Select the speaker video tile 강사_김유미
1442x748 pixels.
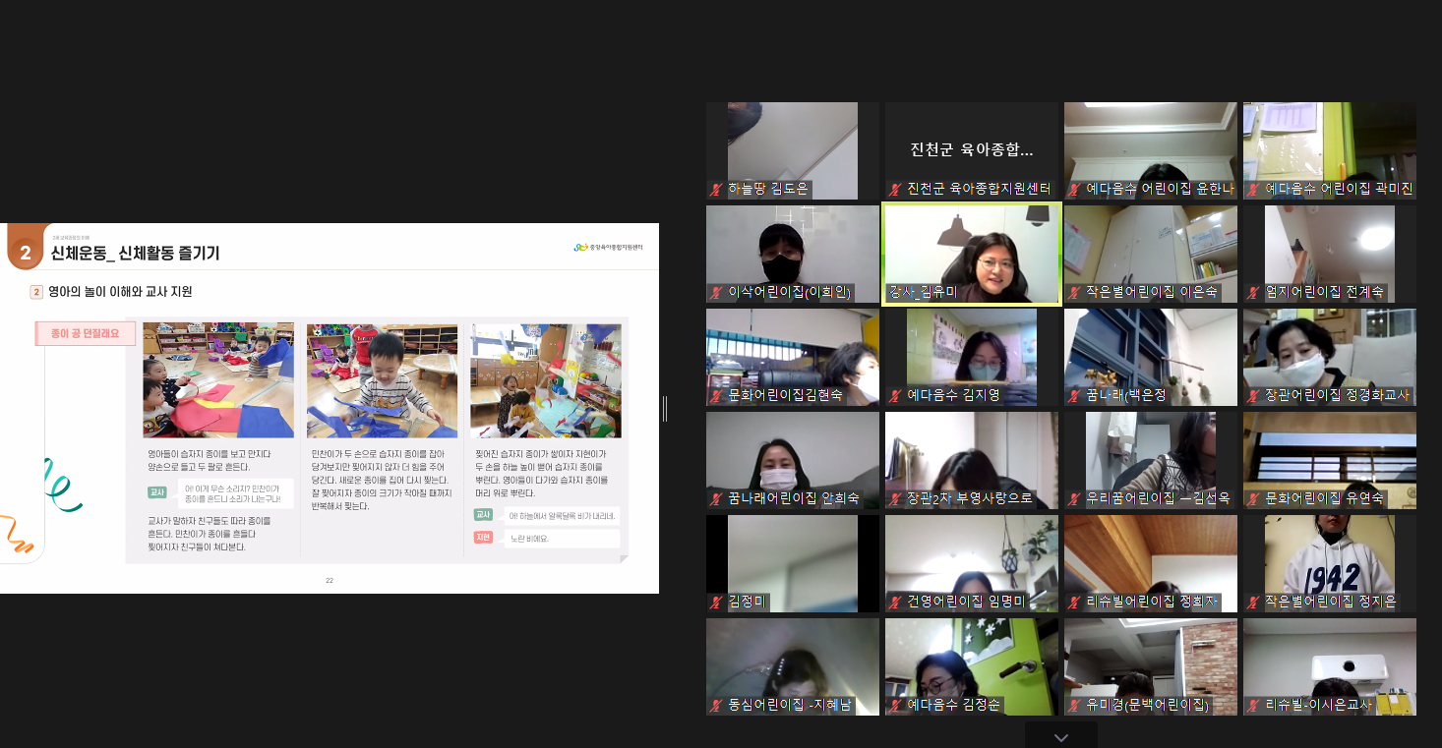coord(971,252)
